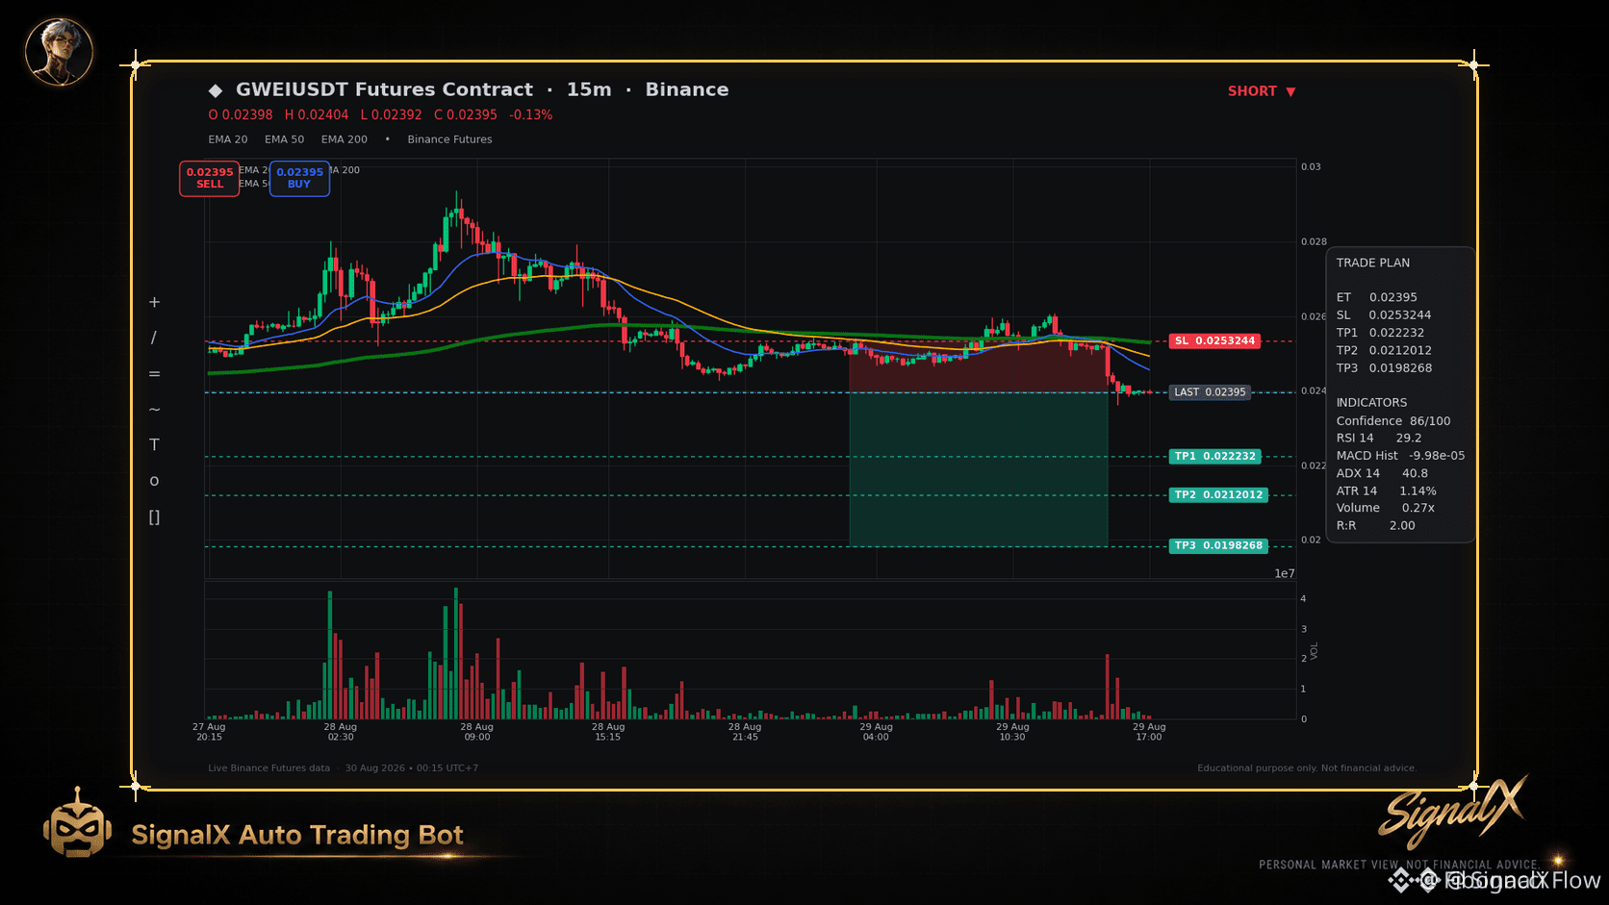Click the 28 Aug 15:15 time label

tap(608, 732)
